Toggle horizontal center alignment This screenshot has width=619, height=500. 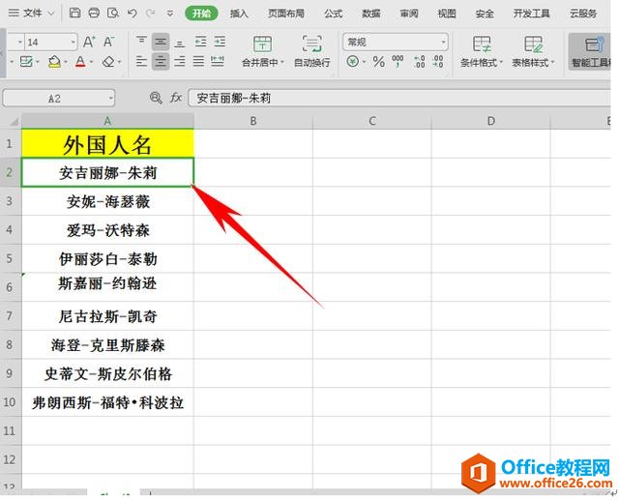tap(161, 61)
